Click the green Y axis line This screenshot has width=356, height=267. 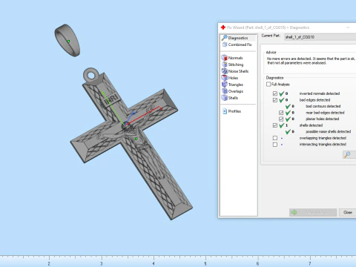(113, 108)
